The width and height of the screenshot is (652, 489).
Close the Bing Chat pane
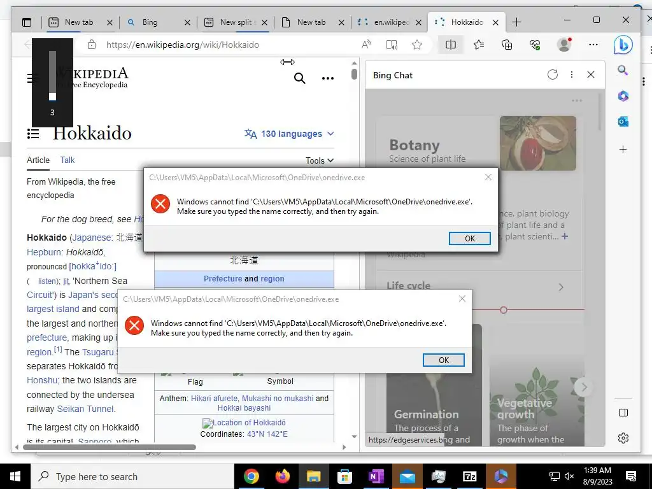591,74
